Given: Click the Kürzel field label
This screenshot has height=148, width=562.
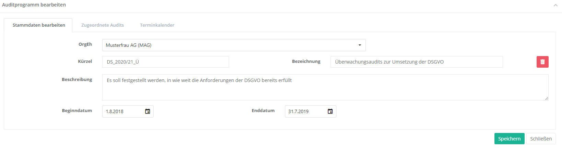Looking at the screenshot, I should click(x=85, y=62).
